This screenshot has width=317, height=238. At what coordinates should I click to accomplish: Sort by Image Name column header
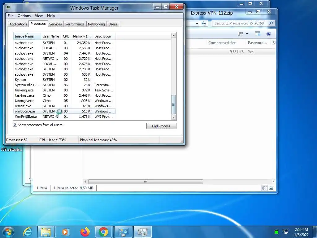27,36
